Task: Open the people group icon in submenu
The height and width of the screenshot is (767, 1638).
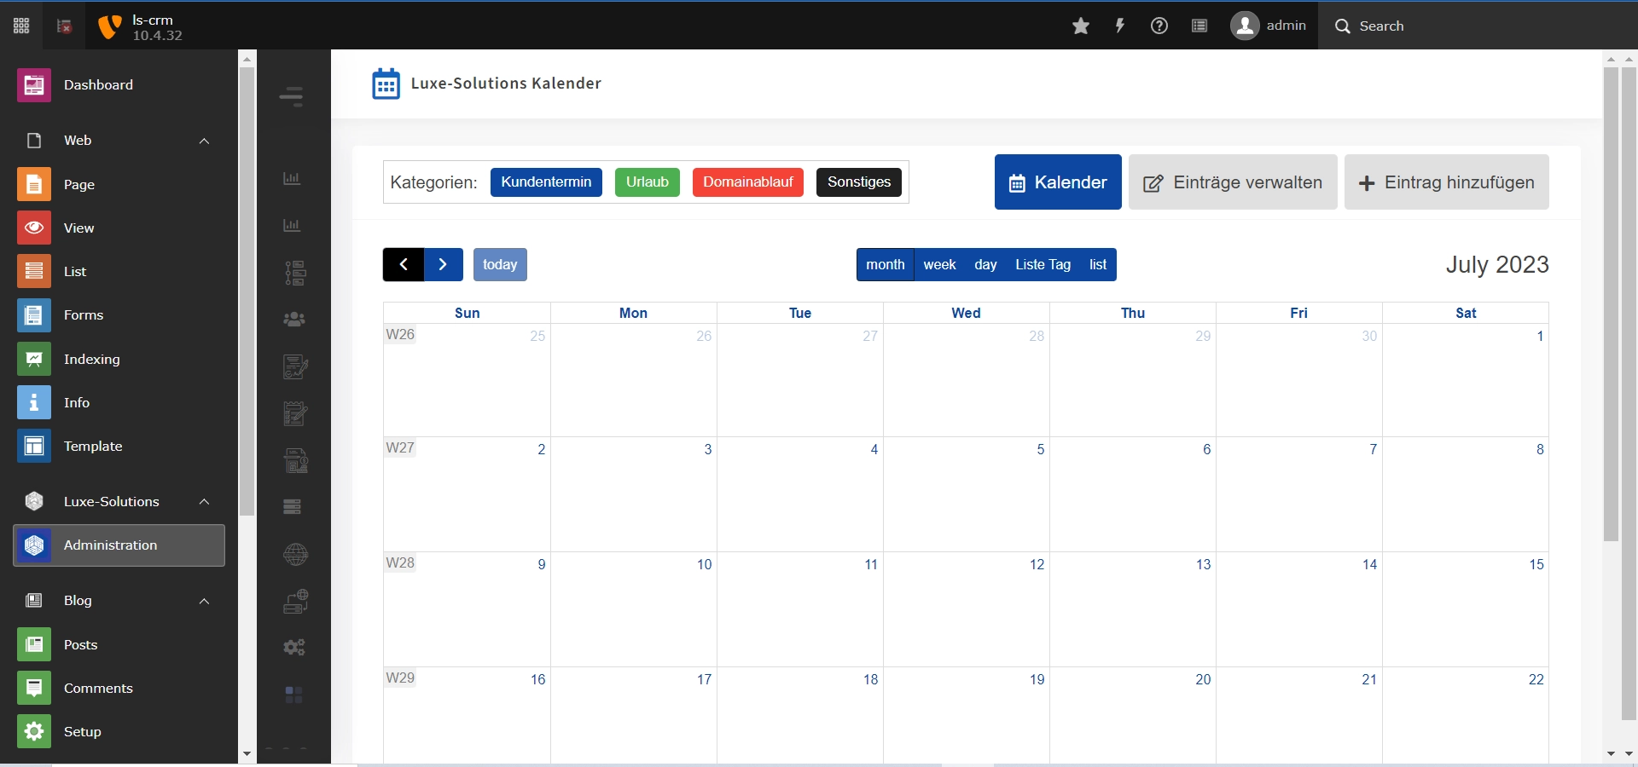Action: pos(294,319)
